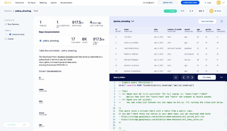The image size is (227, 131).
Task: Expand the Live Repo panel chevron
Action: coord(24,125)
